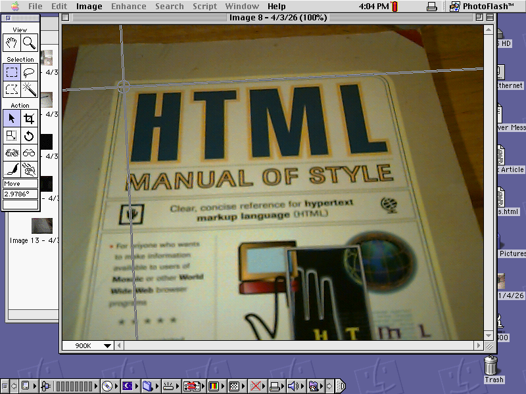The width and height of the screenshot is (526, 394).
Task: Select the brush smudge tool
Action: tap(12, 170)
